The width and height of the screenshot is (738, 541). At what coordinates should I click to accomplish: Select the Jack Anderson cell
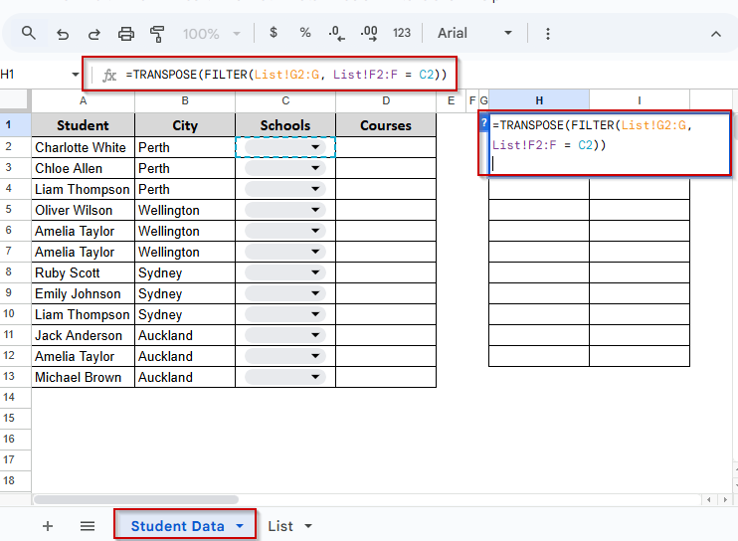[x=83, y=335]
